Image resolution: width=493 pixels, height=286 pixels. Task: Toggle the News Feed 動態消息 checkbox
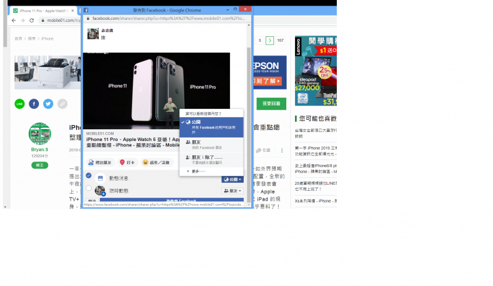coord(88,175)
